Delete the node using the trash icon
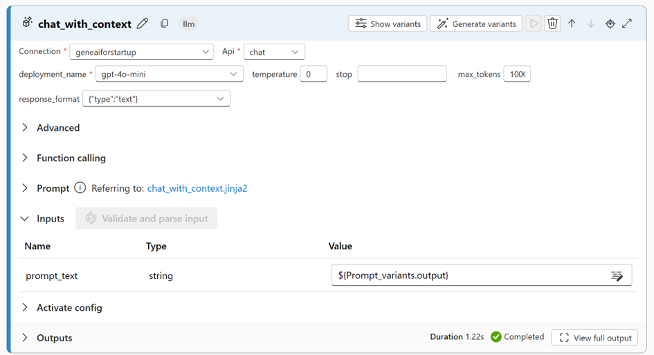The width and height of the screenshot is (654, 355). [552, 24]
